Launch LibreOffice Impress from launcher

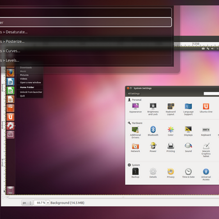point(10,99)
